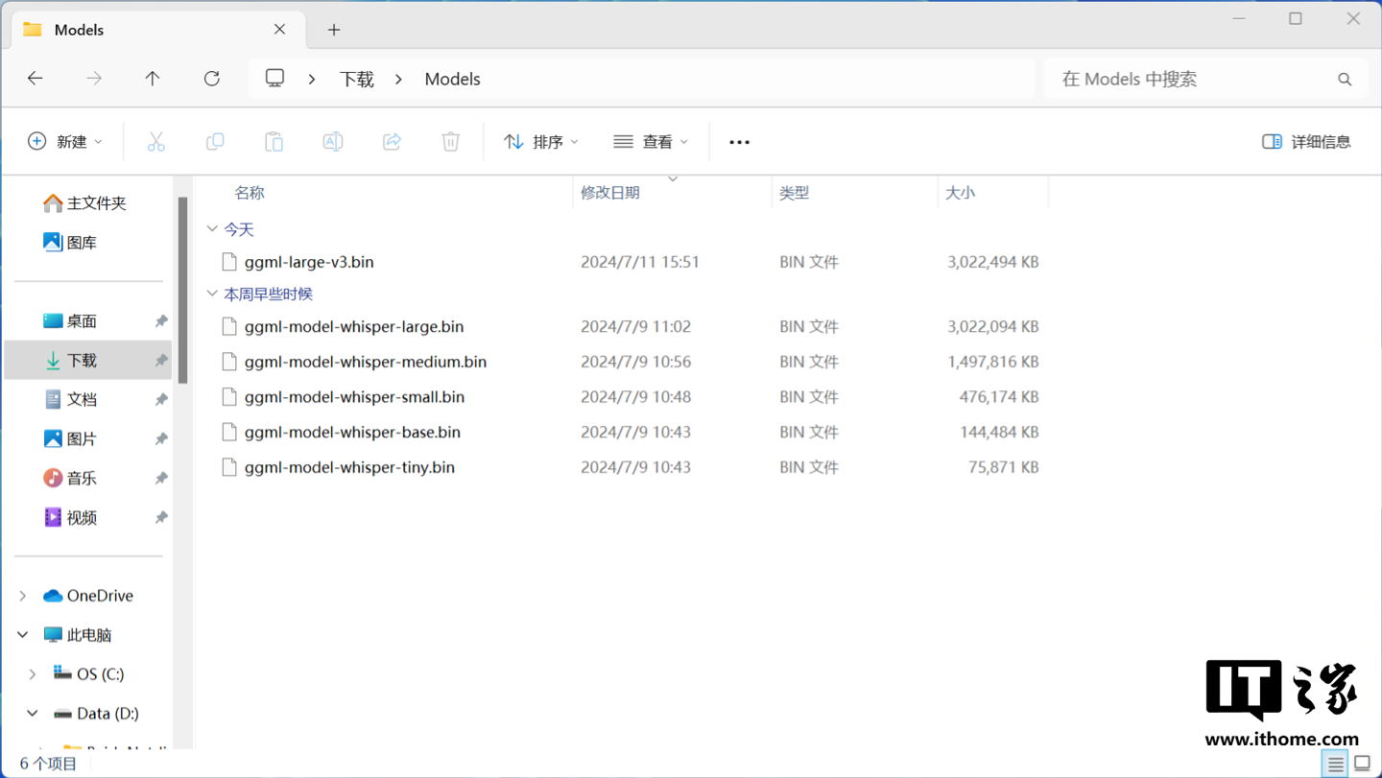Open the 查看 view dropdown
1382x778 pixels.
[x=651, y=142]
